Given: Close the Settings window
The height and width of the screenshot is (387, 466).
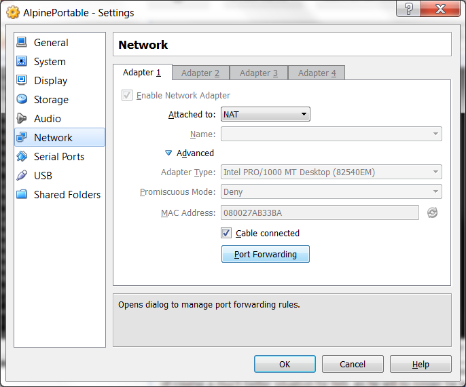Looking at the screenshot, I should tap(440, 9).
